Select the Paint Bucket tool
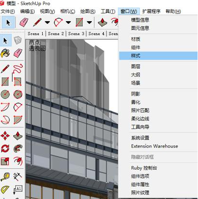The width and height of the screenshot is (198, 199). [5, 53]
